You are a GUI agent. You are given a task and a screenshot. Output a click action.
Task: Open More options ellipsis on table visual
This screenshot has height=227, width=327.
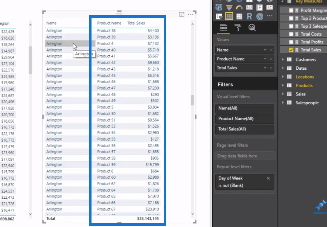pyautogui.click(x=190, y=14)
